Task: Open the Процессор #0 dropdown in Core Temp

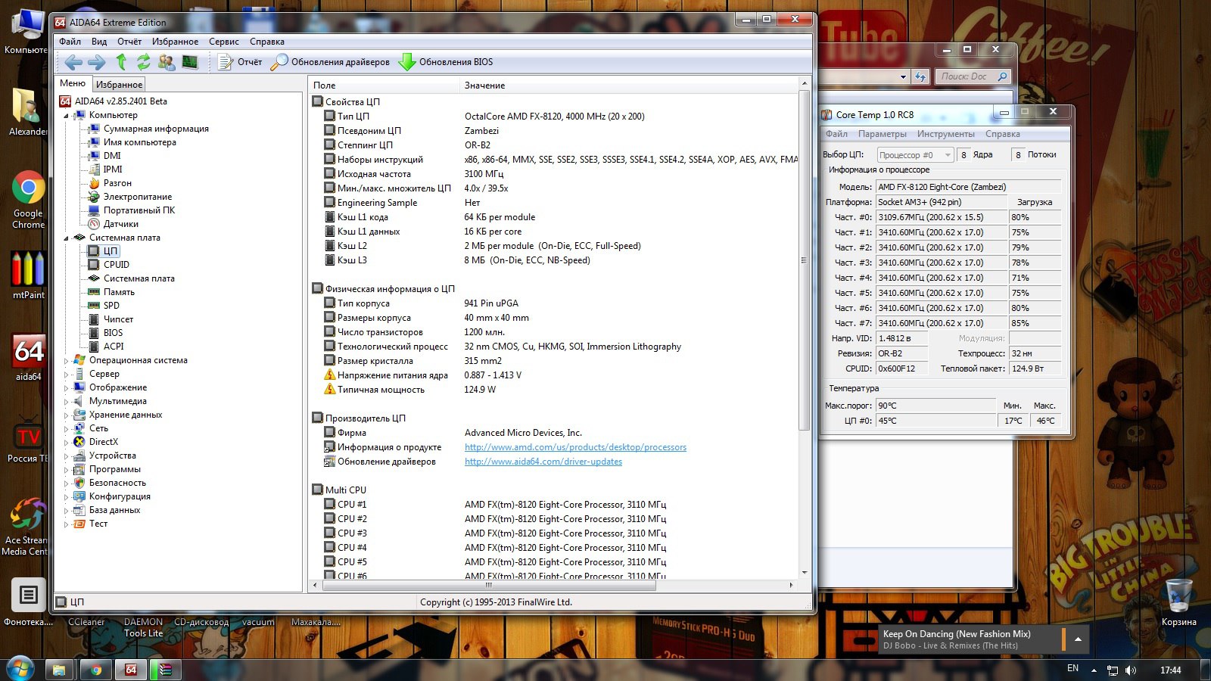Action: coord(915,155)
